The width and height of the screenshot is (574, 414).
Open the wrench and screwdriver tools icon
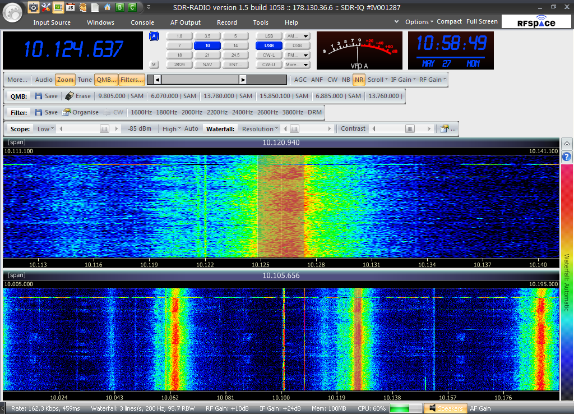(46, 7)
